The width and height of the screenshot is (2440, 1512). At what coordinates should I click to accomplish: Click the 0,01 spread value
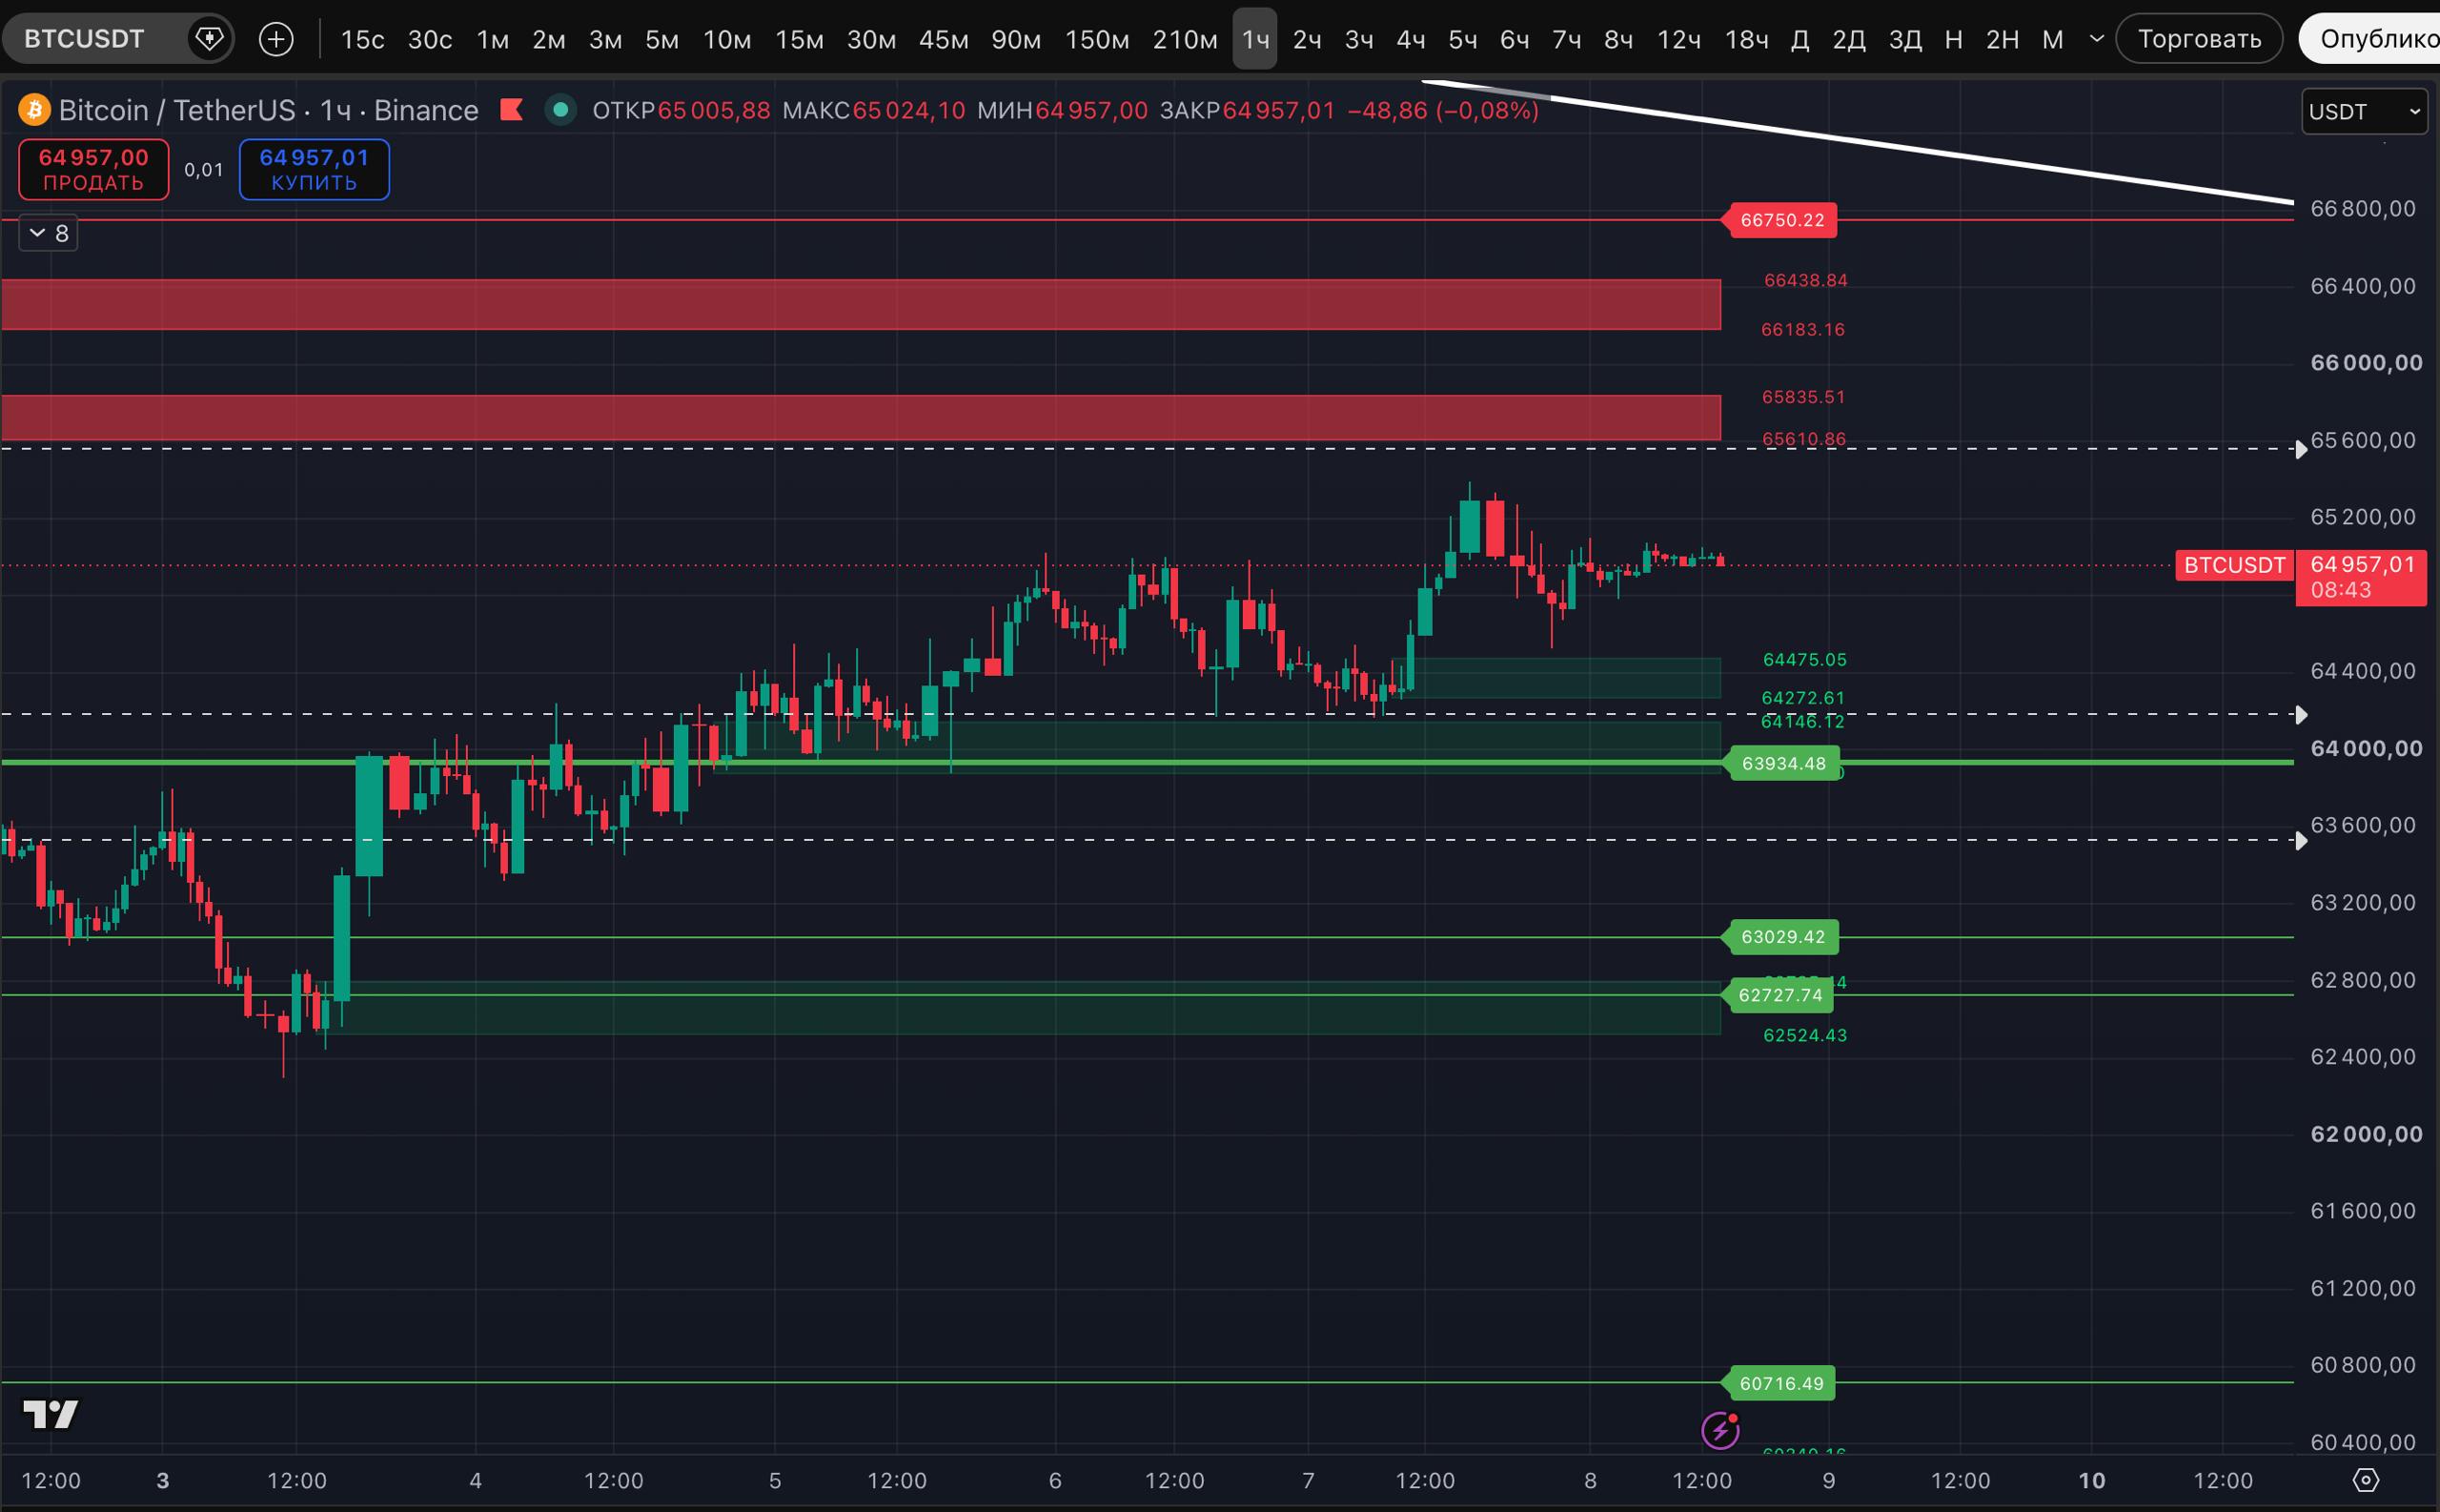204,170
